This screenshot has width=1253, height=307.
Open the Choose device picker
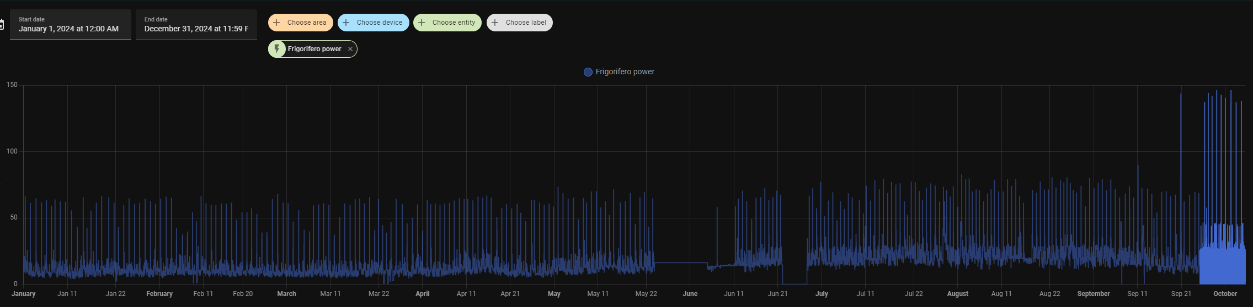[x=379, y=23]
